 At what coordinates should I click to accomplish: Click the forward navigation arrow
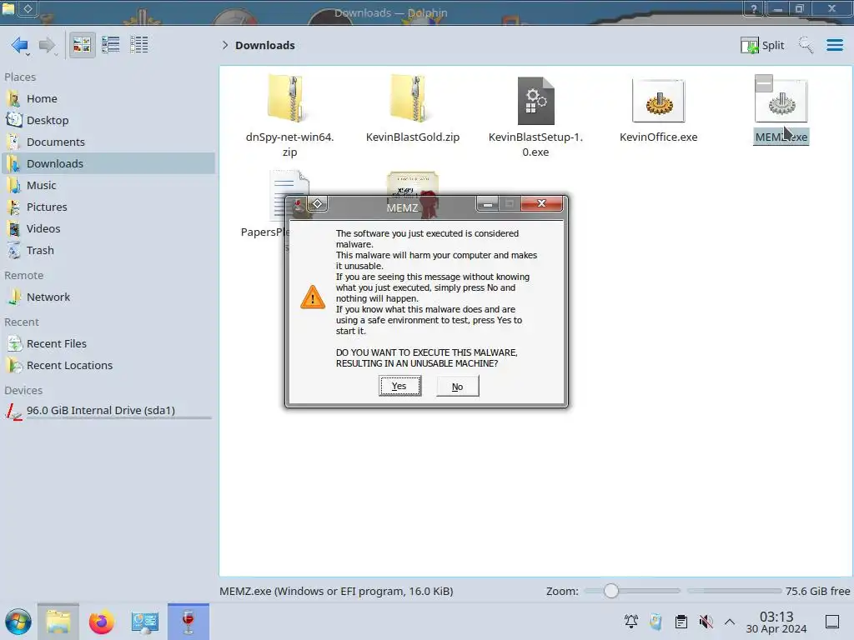click(48, 45)
